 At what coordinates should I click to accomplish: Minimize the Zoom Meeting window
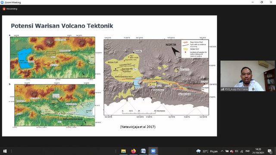click(253, 2)
